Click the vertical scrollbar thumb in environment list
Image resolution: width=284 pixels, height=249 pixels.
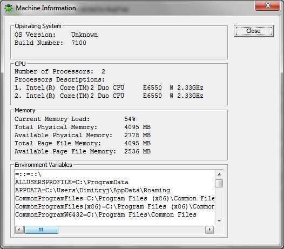tap(219, 183)
